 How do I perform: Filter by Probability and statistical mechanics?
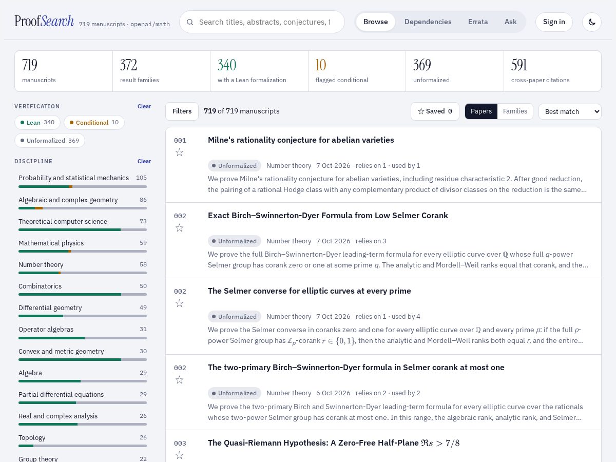pos(83,181)
